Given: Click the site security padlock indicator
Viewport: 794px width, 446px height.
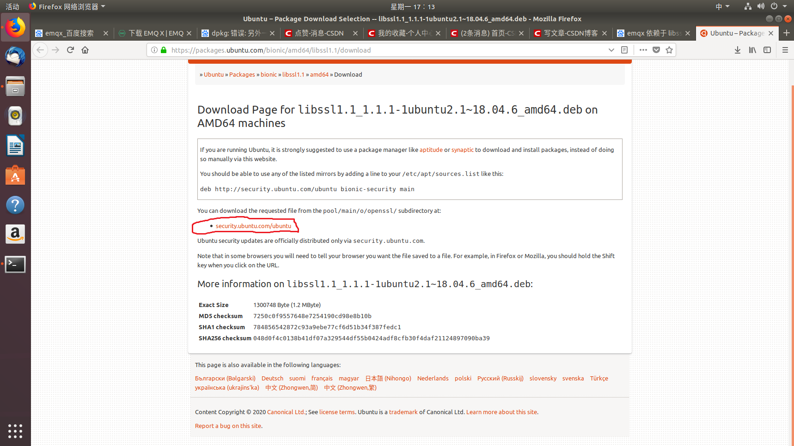Looking at the screenshot, I should tap(163, 50).
